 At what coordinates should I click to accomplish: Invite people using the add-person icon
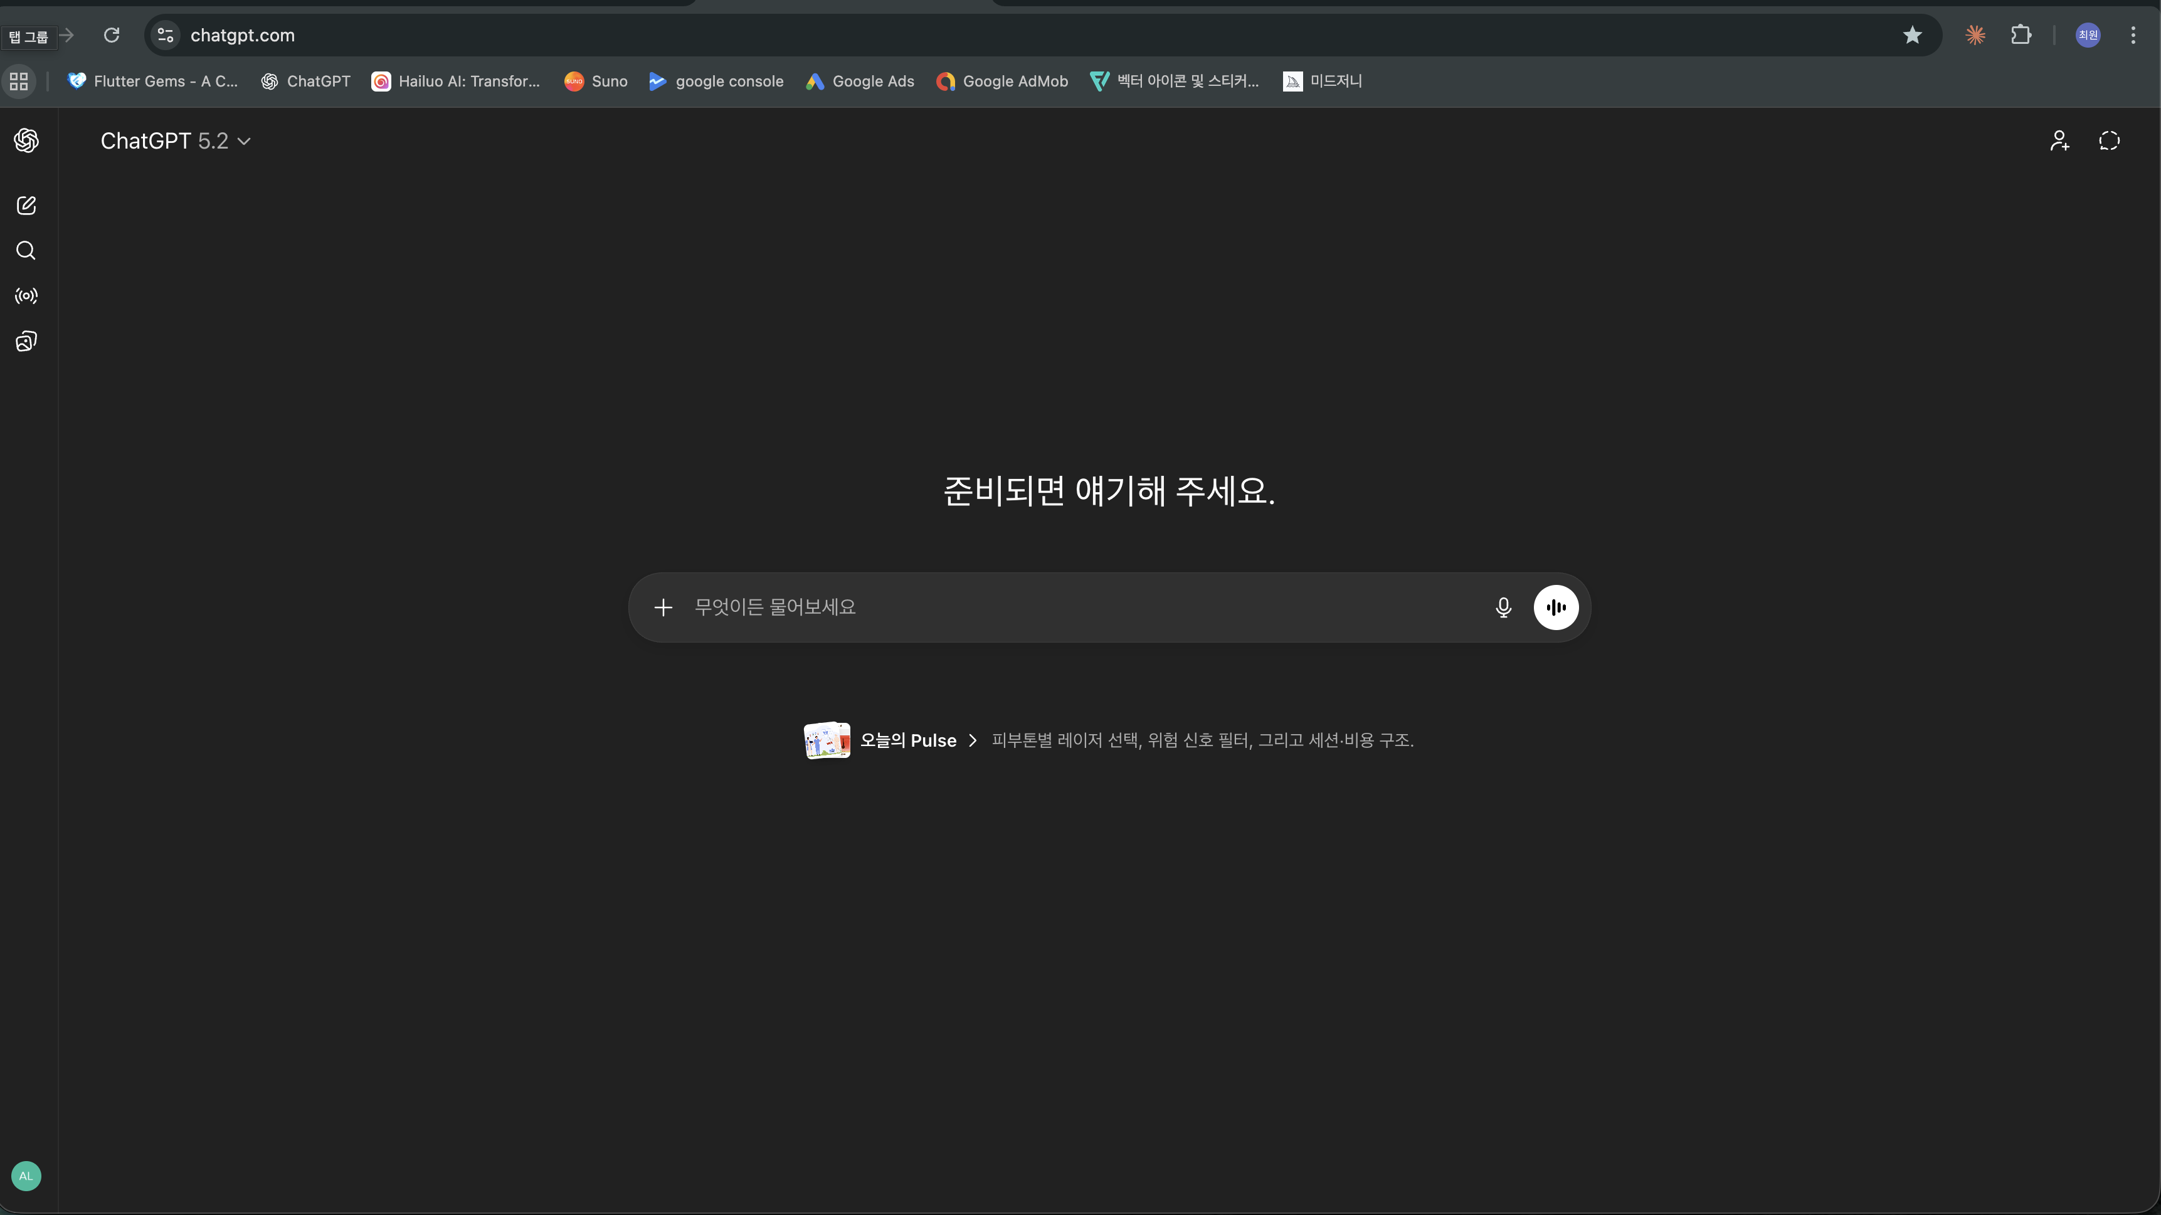pos(2059,140)
